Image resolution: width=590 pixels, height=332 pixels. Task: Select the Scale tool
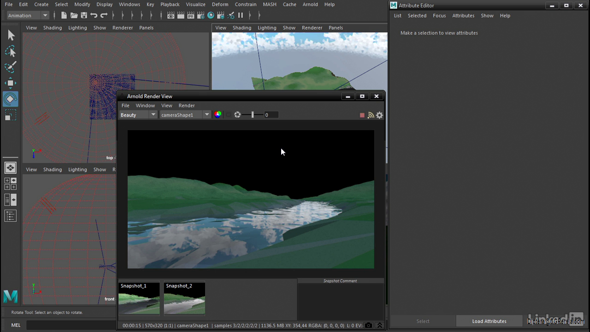pos(10,115)
